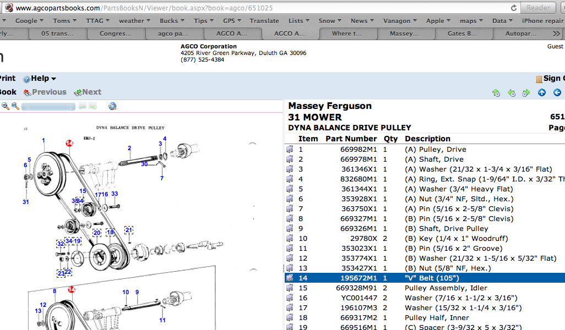The image size is (565, 330).
Task: Click the blue up arrow icon
Action: click(541, 92)
